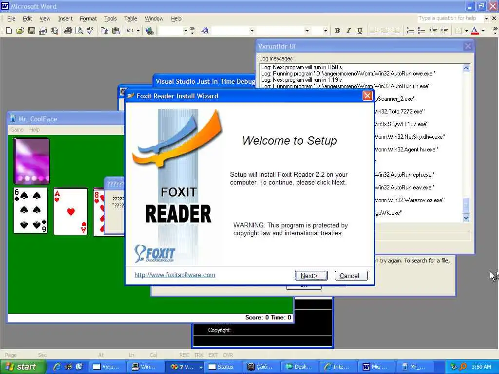Click the face-down card deck in Mr_CoolFace
Viewport: 499px width, 374px height.
[x=32, y=161]
